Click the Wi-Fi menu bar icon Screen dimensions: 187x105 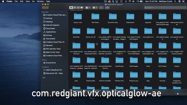coord(130,1)
